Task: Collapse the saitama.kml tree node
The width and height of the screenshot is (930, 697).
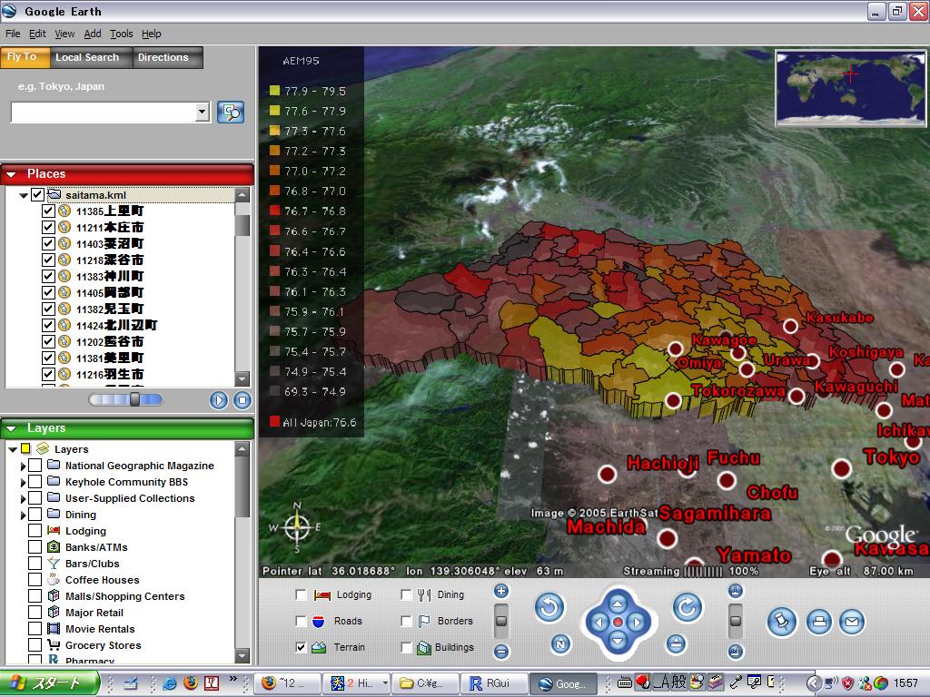Action: (x=24, y=195)
